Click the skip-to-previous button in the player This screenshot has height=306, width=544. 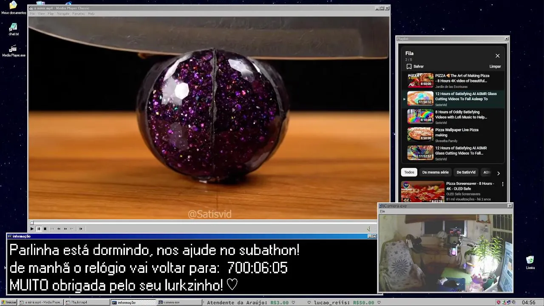pos(52,229)
